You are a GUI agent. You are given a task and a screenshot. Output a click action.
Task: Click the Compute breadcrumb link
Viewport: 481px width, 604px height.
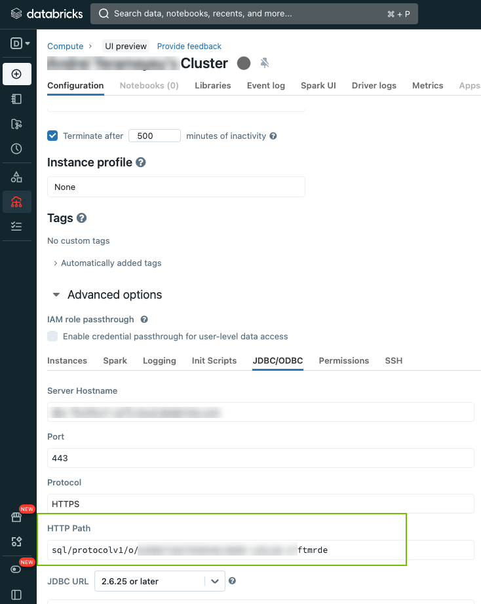pyautogui.click(x=65, y=47)
